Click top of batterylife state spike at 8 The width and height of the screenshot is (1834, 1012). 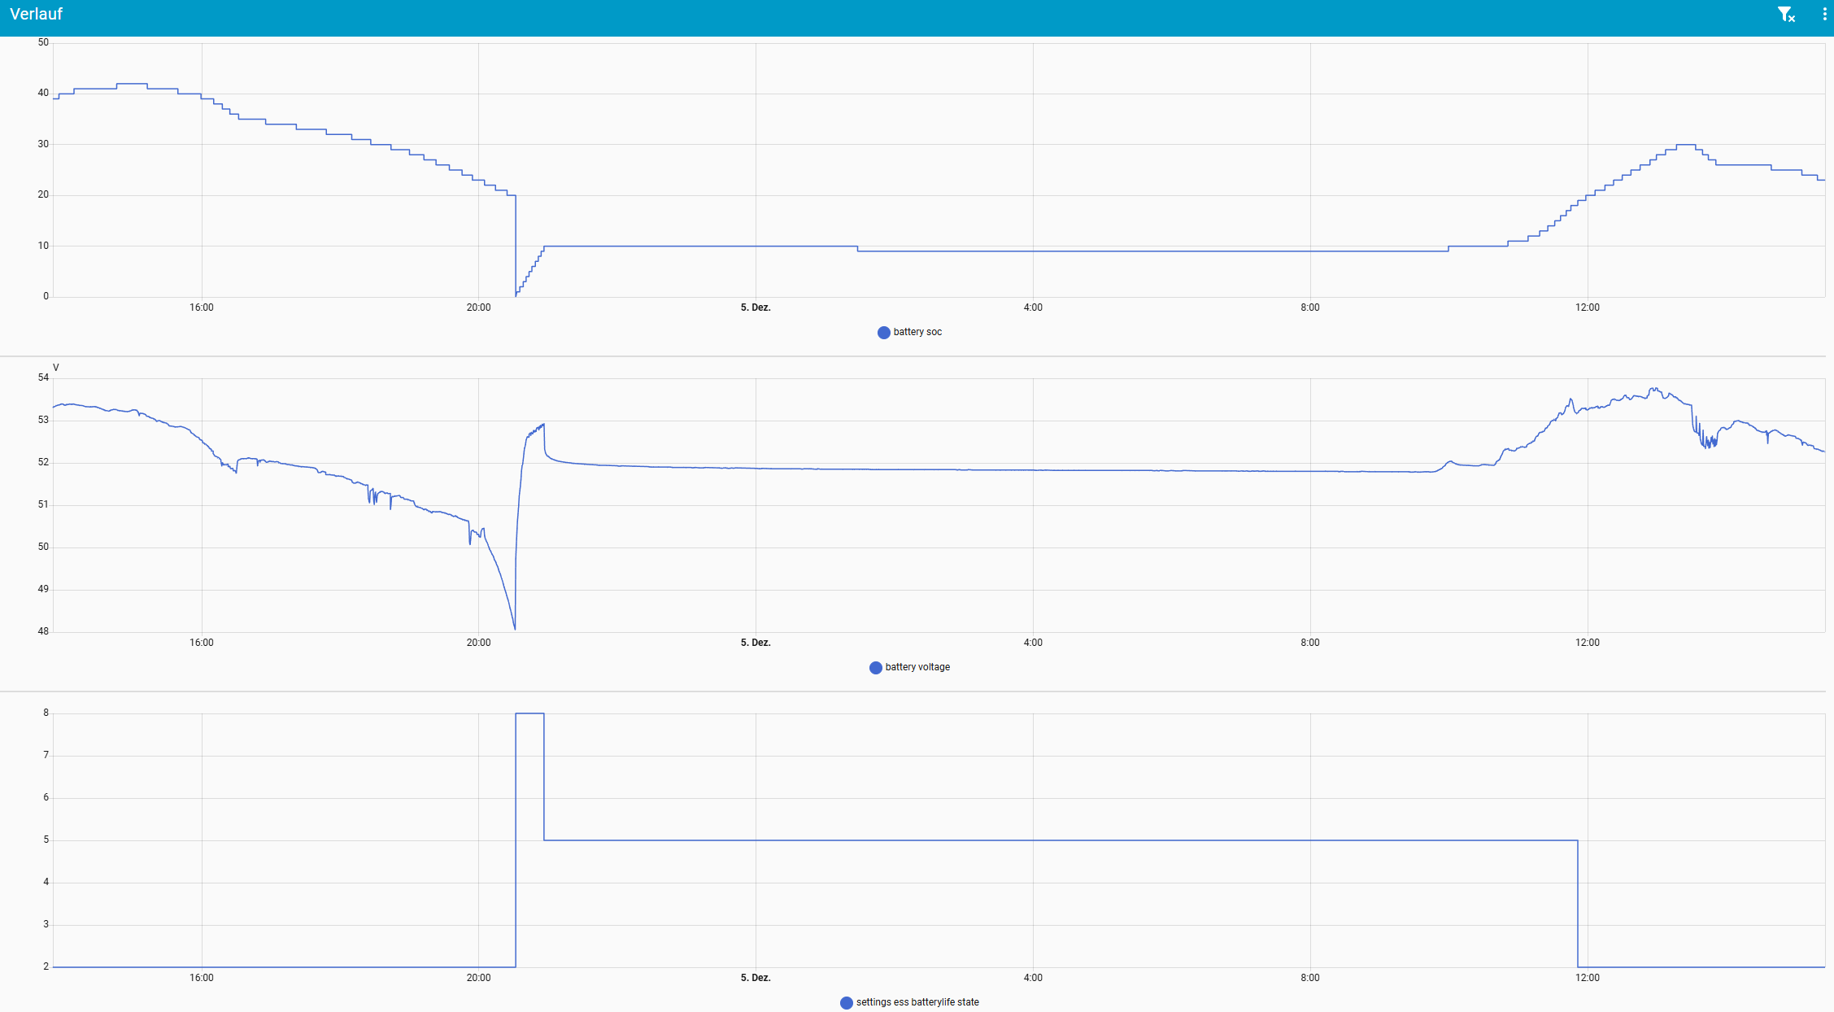pos(529,713)
